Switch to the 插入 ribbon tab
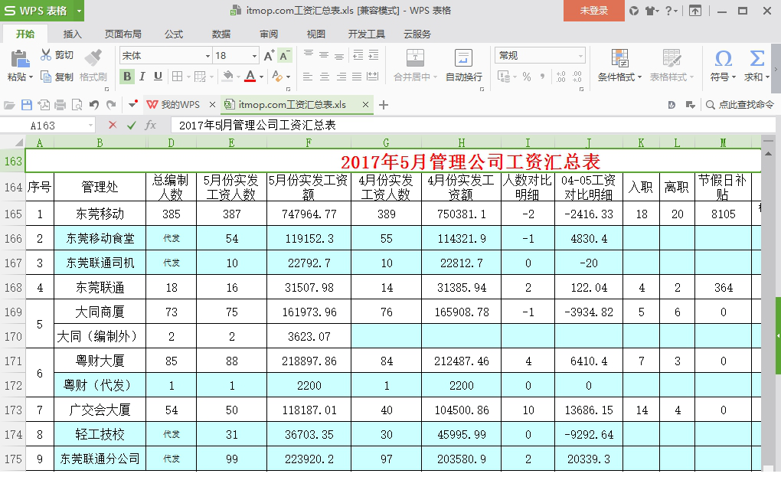 (x=72, y=34)
